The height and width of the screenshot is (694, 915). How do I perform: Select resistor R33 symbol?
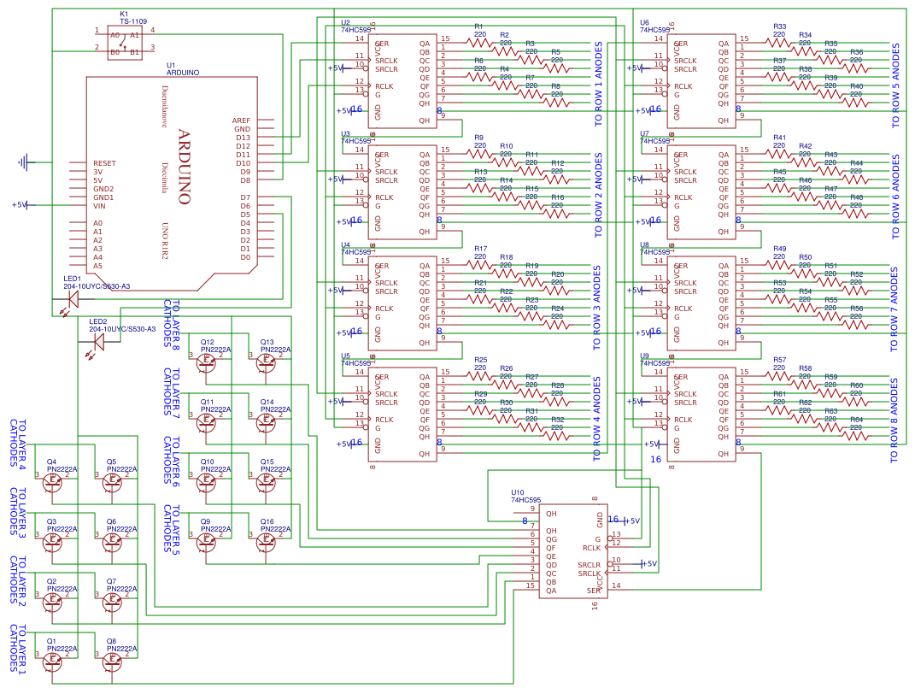click(778, 39)
